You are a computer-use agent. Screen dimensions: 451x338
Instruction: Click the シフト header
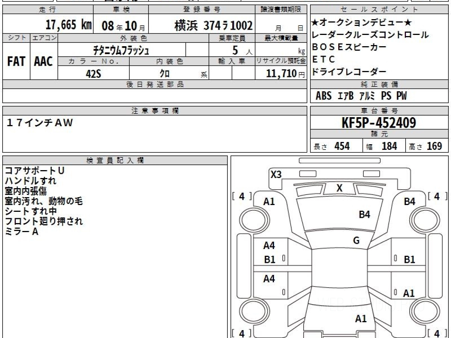pos(17,38)
